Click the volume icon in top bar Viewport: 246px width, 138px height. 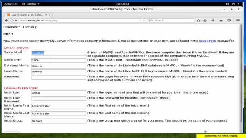tap(227, 4)
